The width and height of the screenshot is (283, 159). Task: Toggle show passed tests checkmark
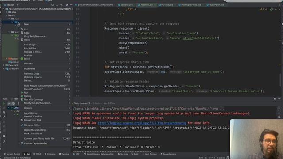tap(9, 103)
